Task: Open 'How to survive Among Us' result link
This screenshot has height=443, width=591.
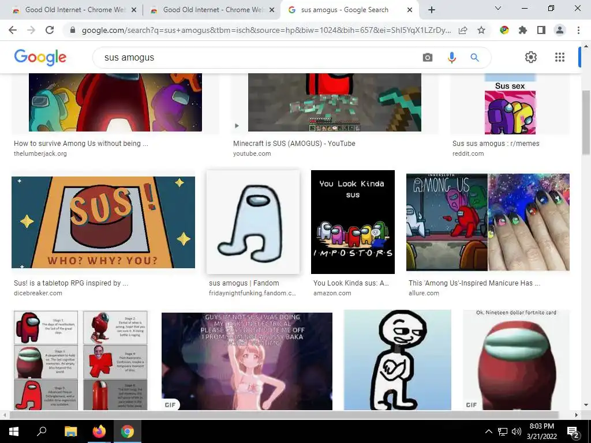Action: (x=81, y=144)
